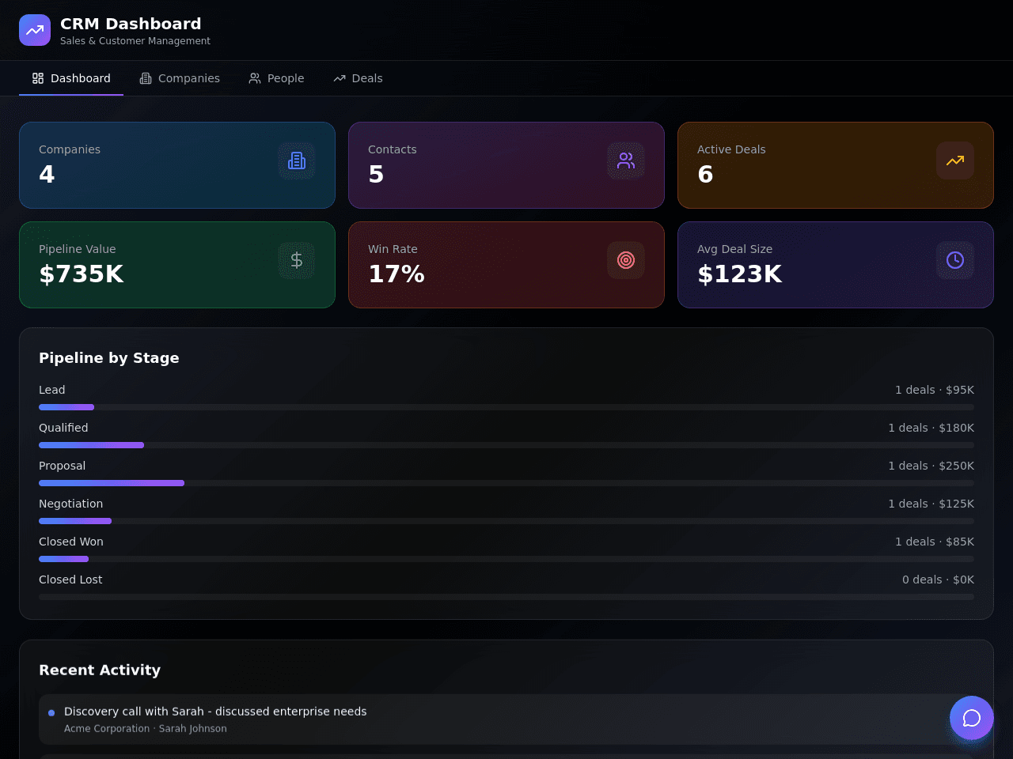
Task: Click the Sales & Customer Management subtitle
Action: 135,41
